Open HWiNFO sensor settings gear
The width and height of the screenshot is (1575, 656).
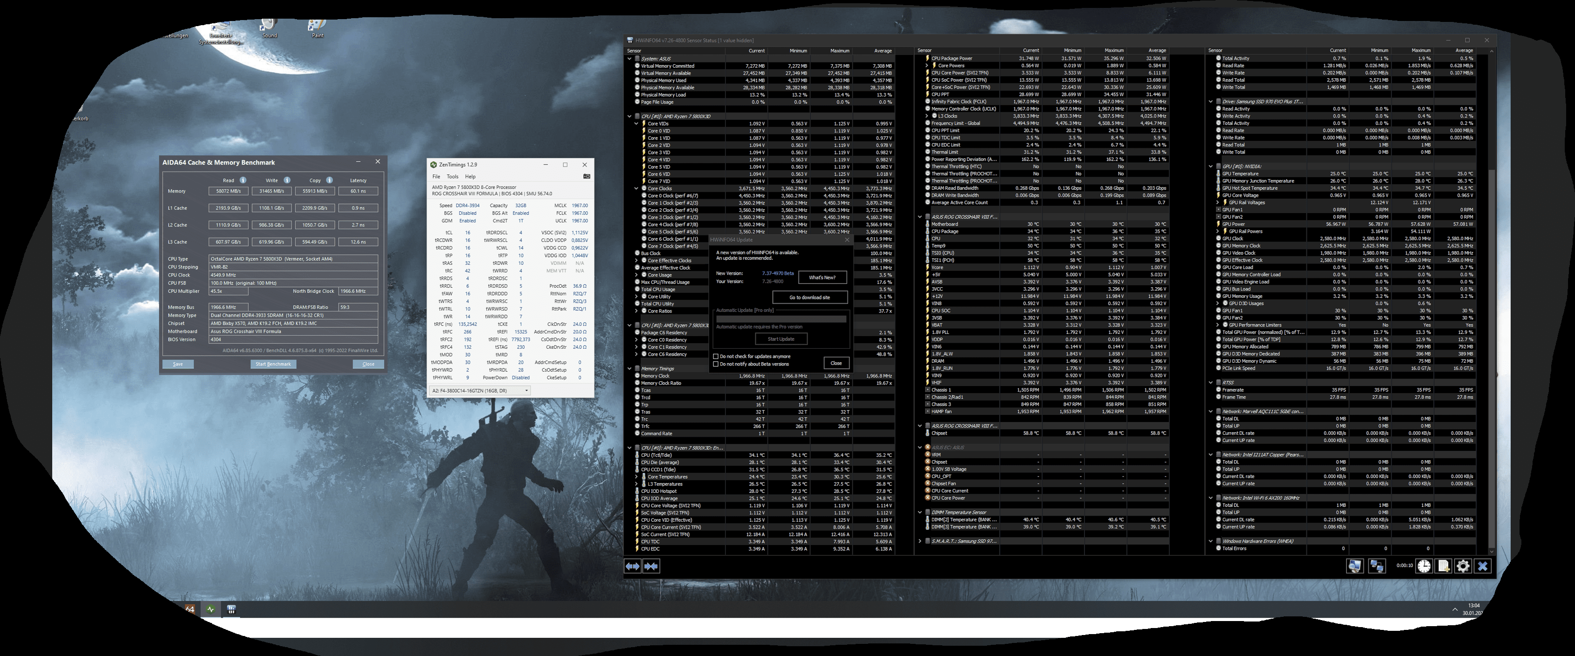(1463, 566)
